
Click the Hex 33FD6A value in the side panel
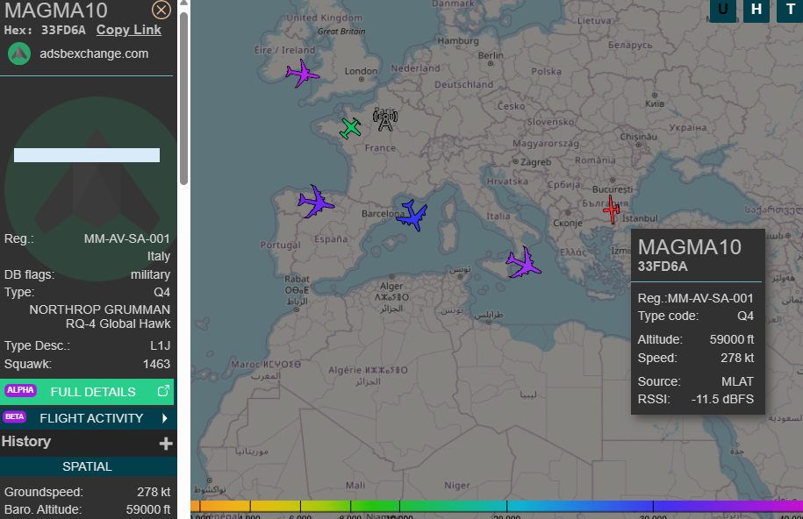coord(63,30)
